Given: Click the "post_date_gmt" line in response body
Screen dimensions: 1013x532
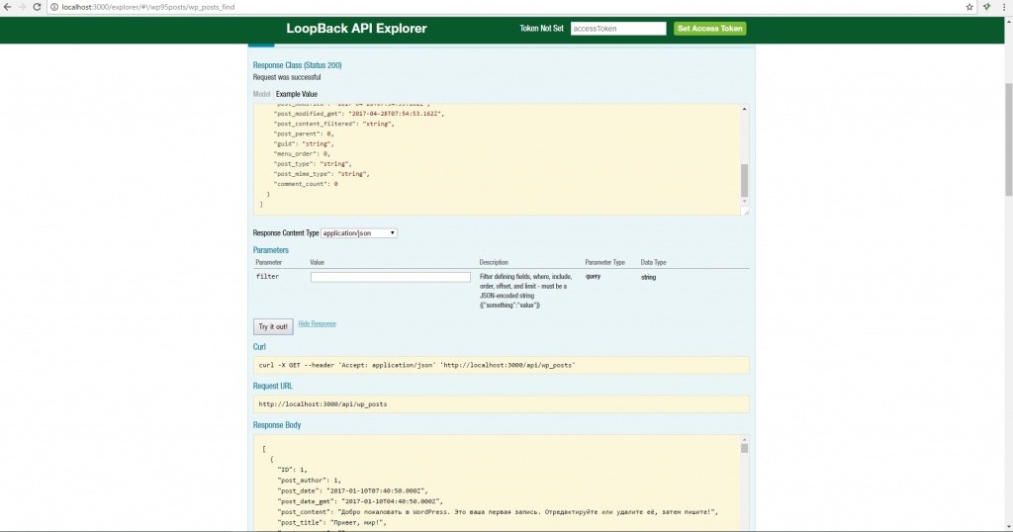Looking at the screenshot, I should pos(360,501).
